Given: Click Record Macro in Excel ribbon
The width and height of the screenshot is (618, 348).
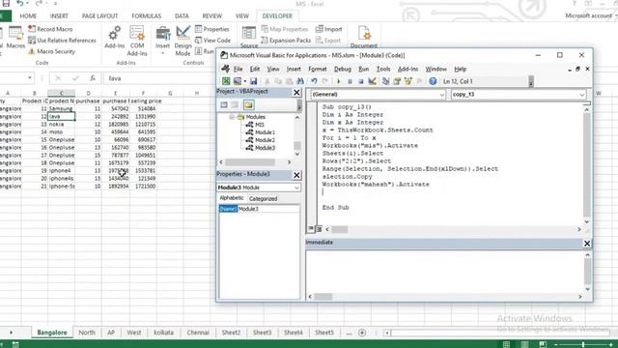Looking at the screenshot, I should tap(50, 29).
